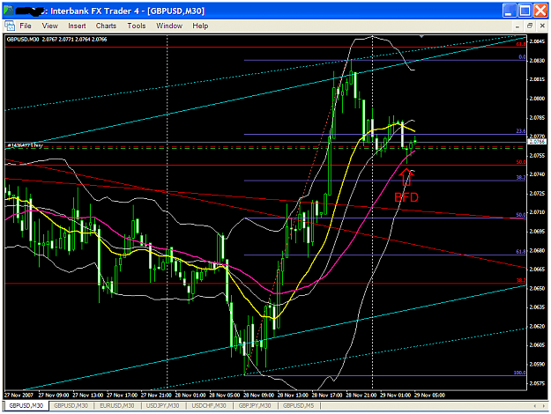This screenshot has height=414, width=551.
Task: Click the 2.0830 price axis label
Action: (x=537, y=61)
